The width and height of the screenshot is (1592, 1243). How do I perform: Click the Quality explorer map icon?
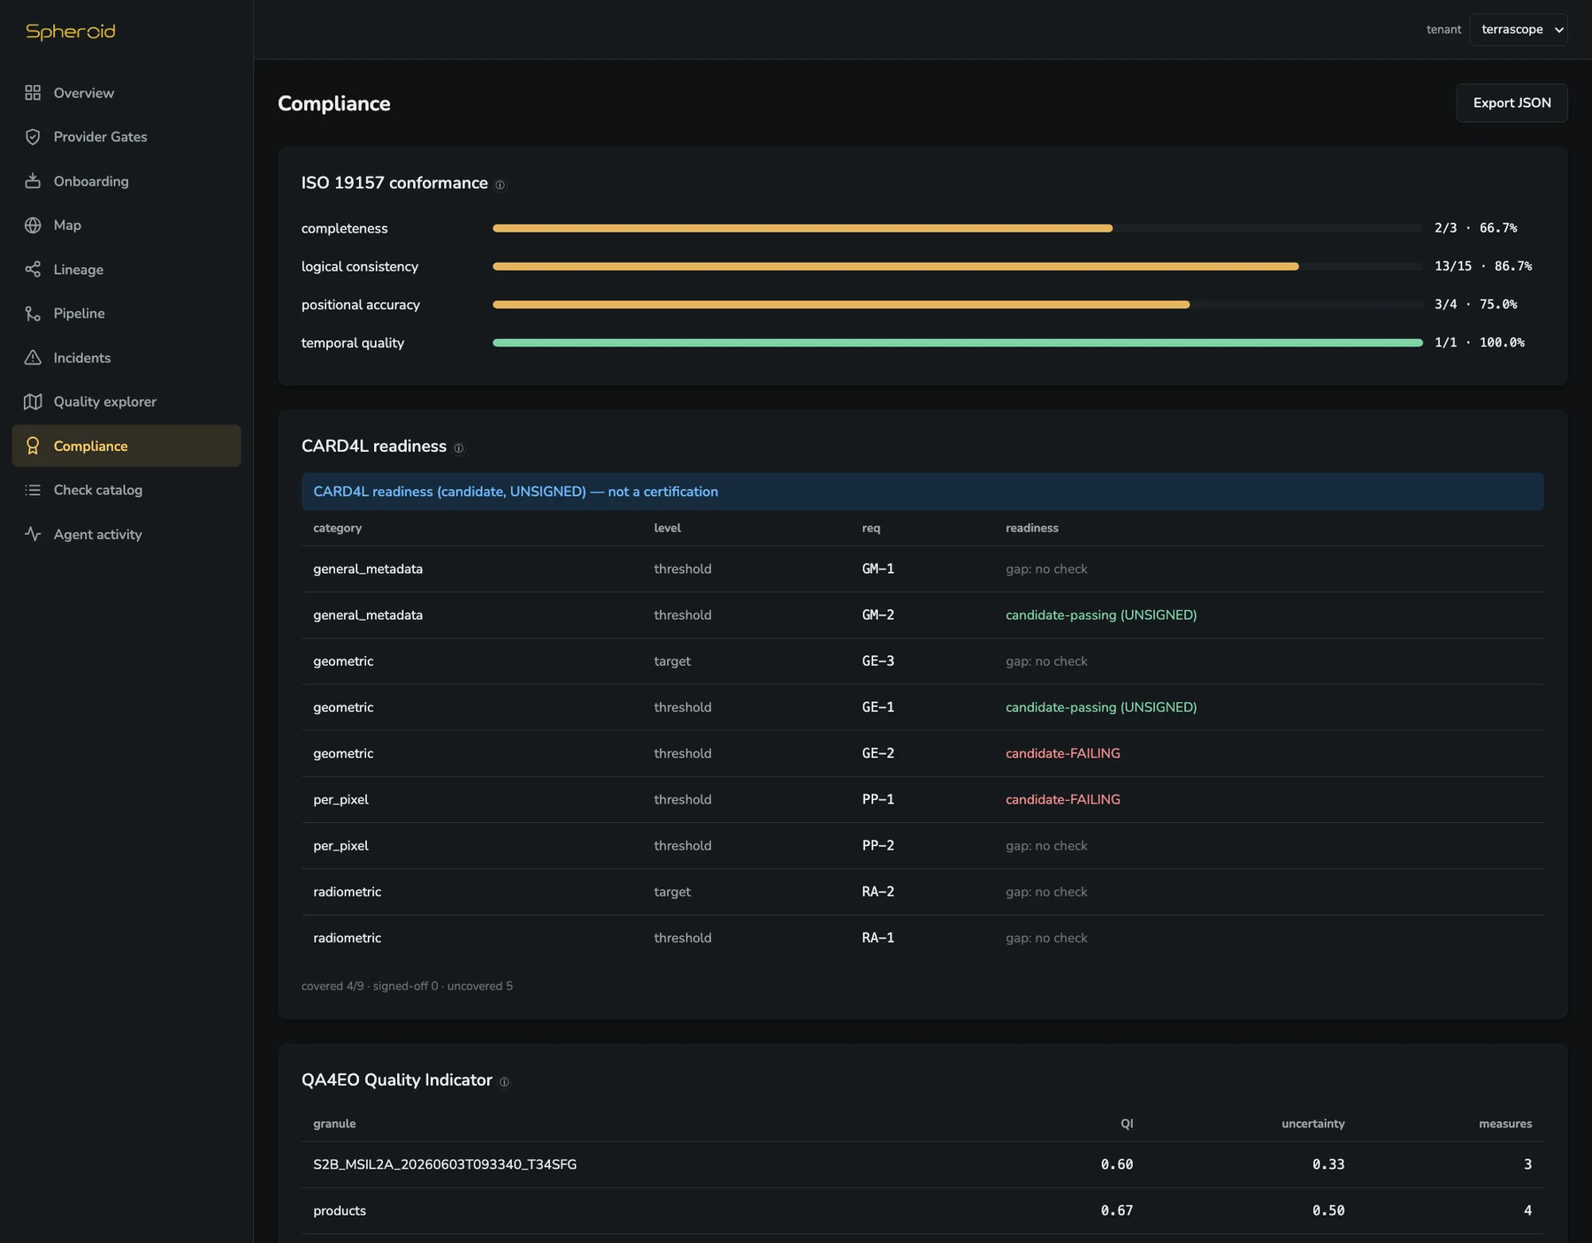pyautogui.click(x=33, y=402)
